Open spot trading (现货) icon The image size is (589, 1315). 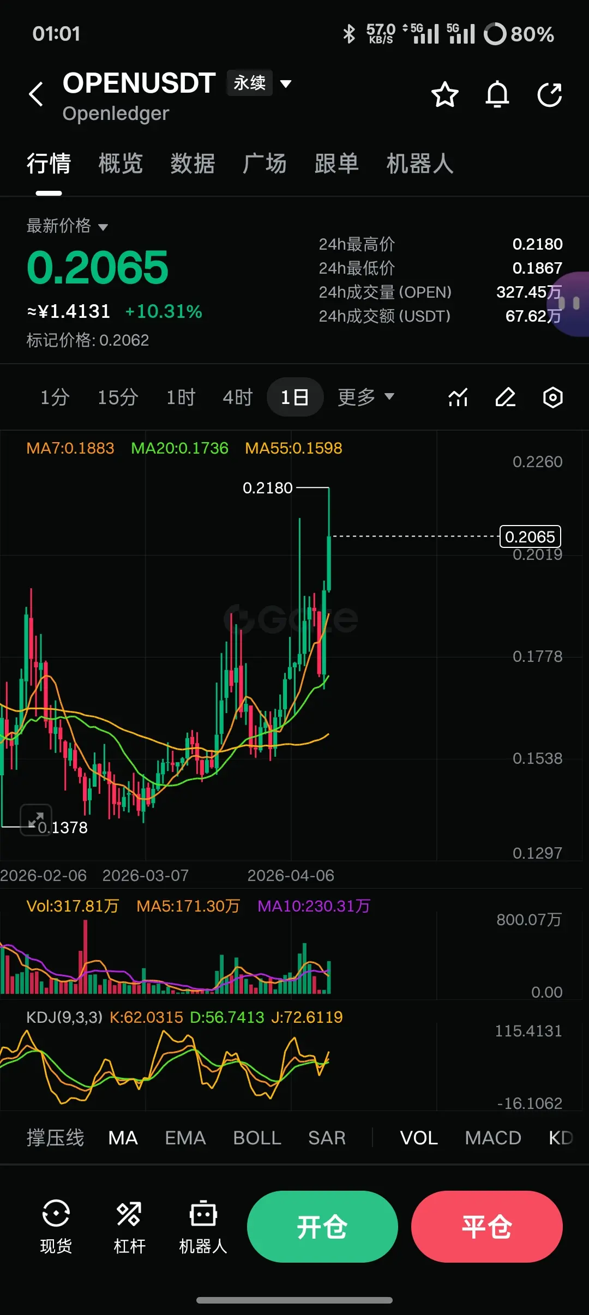[x=56, y=1227]
